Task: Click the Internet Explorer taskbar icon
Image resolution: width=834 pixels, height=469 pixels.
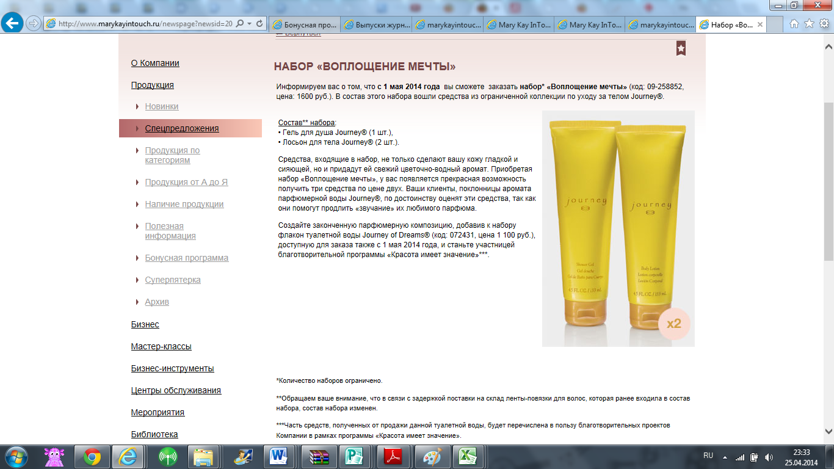Action: [x=129, y=457]
